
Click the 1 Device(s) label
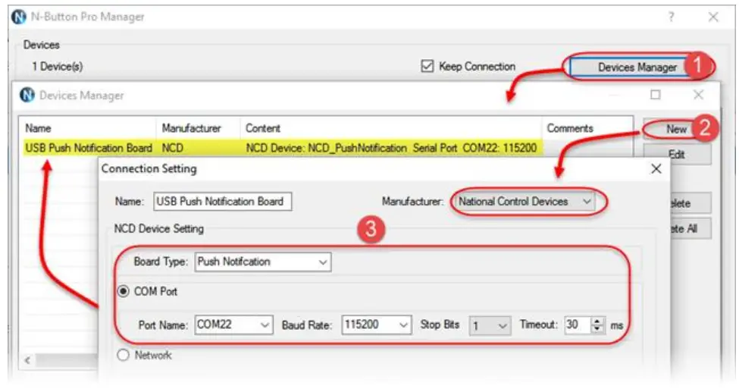(x=58, y=67)
